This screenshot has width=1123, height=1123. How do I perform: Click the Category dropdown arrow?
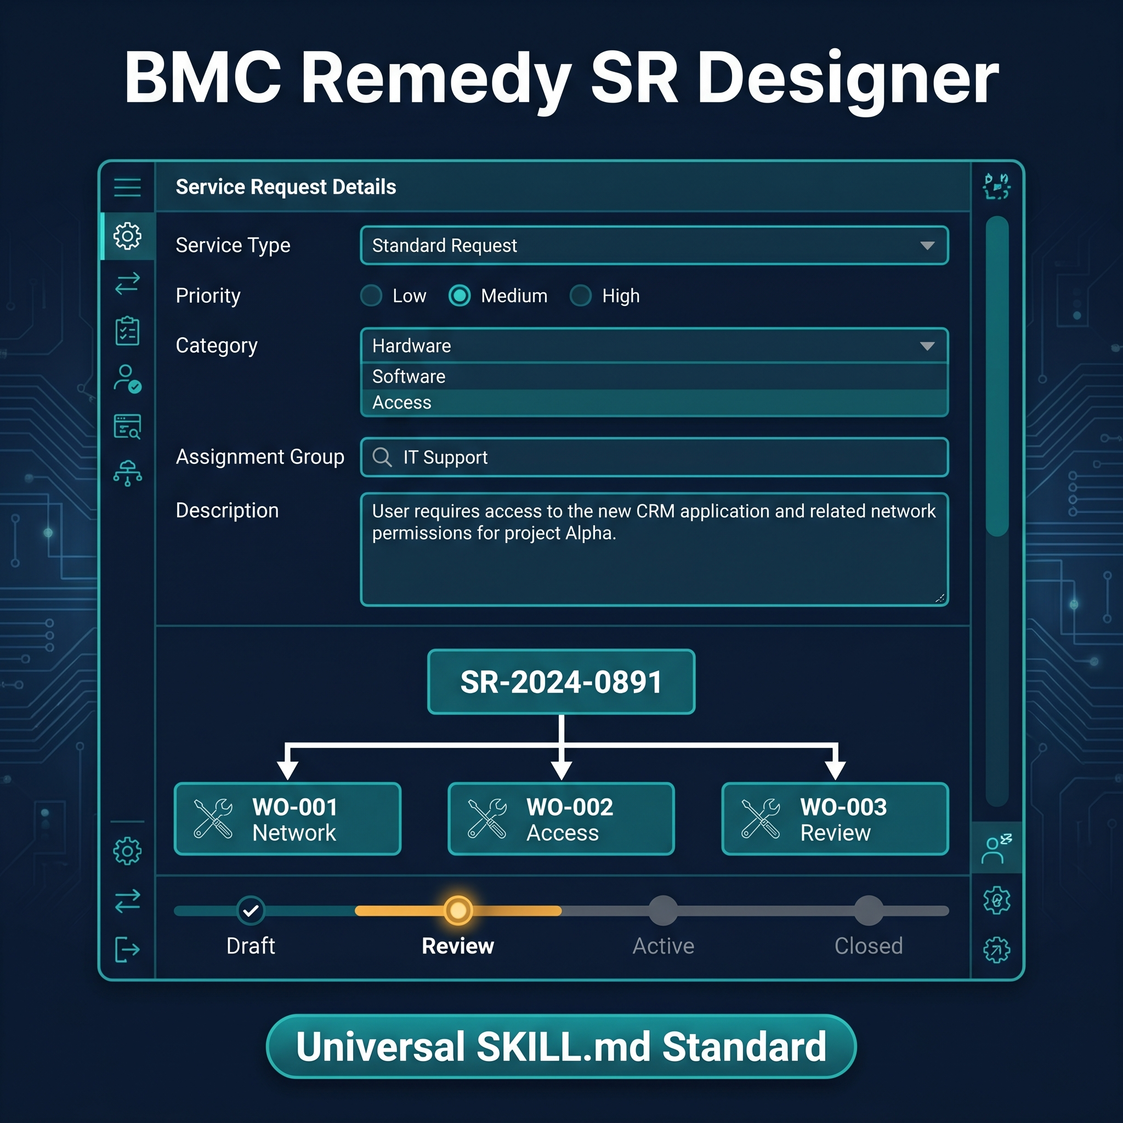[x=927, y=346]
